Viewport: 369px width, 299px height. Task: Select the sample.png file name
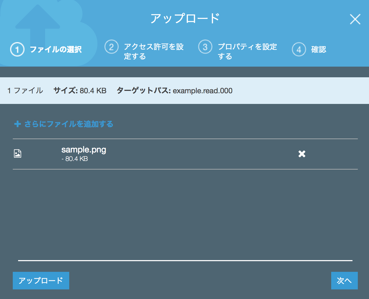[x=84, y=150]
